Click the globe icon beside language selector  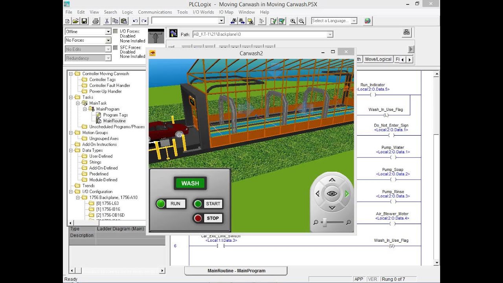click(x=367, y=21)
